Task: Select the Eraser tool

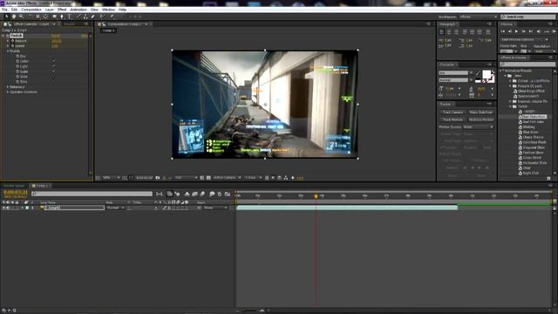Action: coord(93,17)
